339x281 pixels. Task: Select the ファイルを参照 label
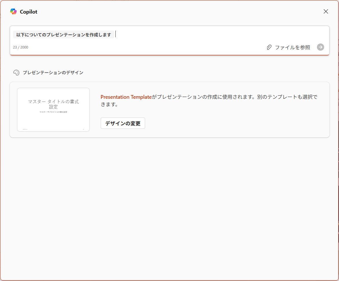[292, 47]
